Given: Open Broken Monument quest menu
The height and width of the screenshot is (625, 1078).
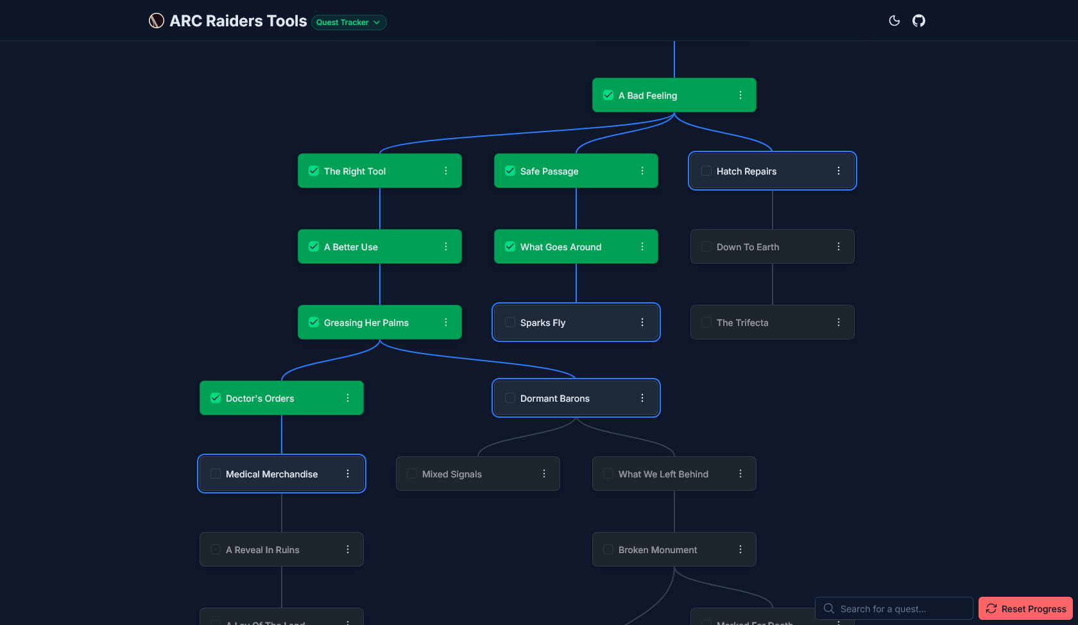Looking at the screenshot, I should [740, 549].
